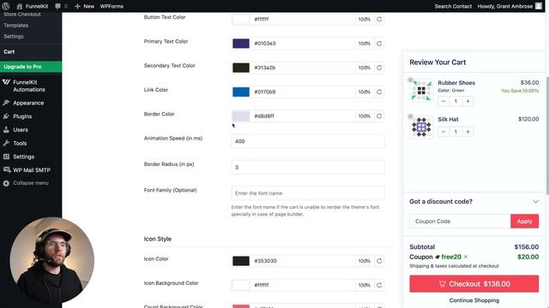Screen dimensions: 549x308
Task: Click the Rubber Shoes product name
Action: coord(456,83)
